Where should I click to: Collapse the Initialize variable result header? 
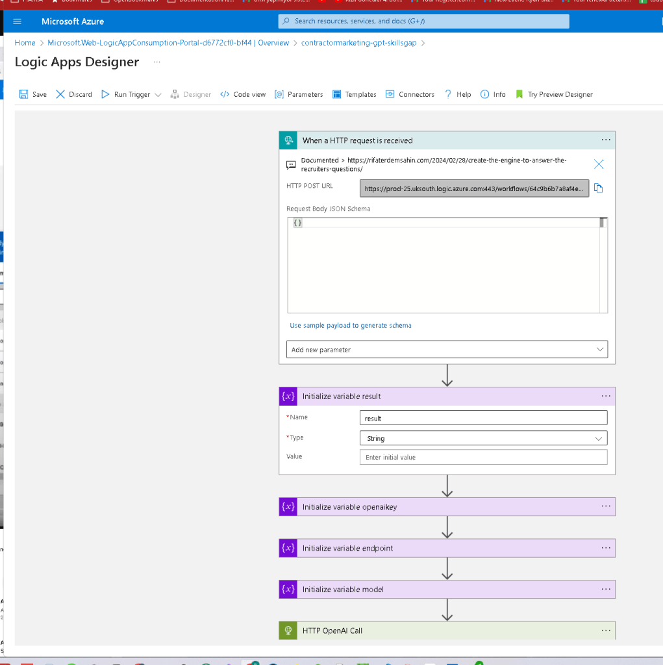(x=447, y=396)
